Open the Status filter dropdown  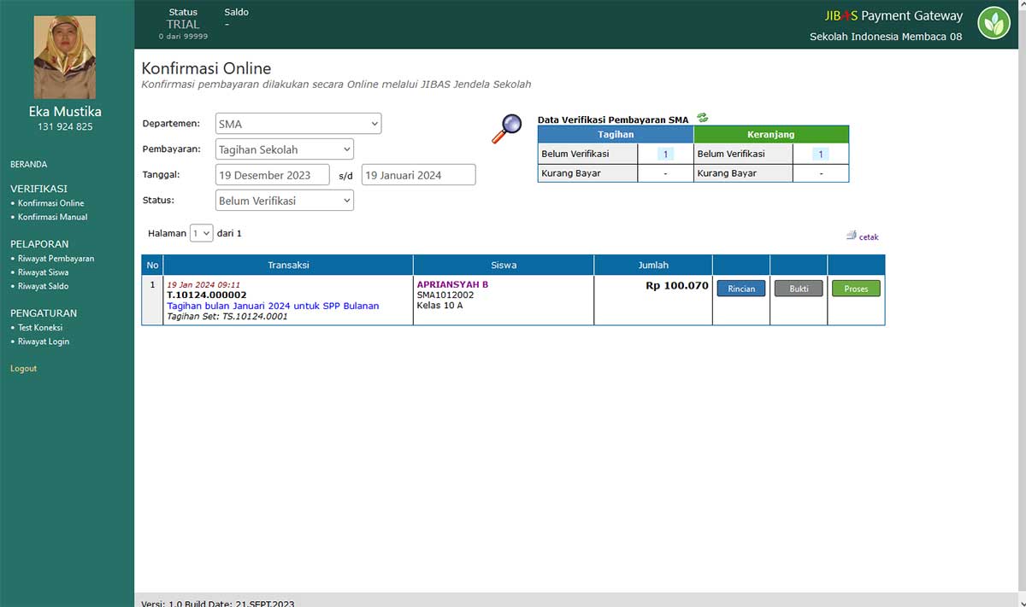pos(285,201)
